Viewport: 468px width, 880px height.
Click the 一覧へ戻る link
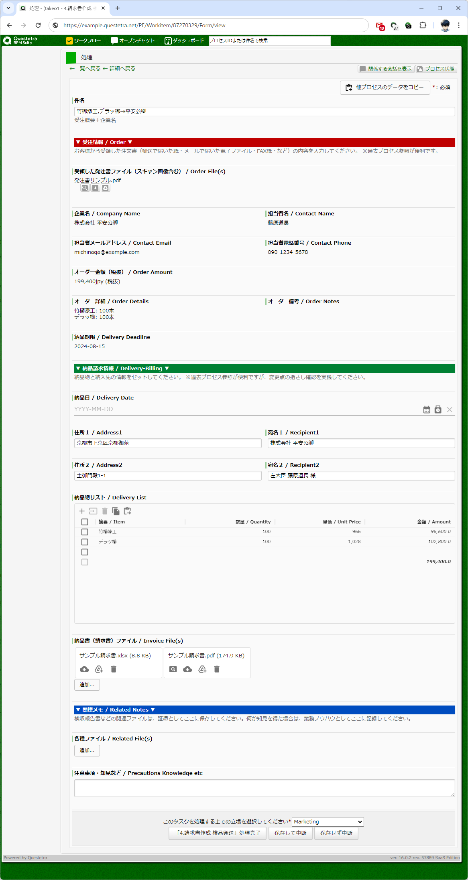85,69
